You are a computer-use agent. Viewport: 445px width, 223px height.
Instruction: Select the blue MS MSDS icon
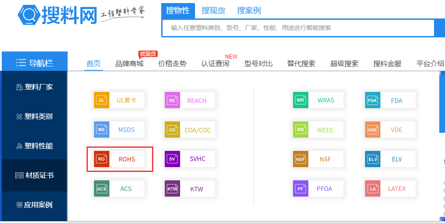pos(101,130)
